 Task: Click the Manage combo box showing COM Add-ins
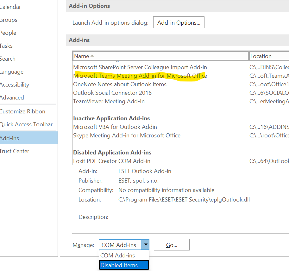pyautogui.click(x=124, y=245)
